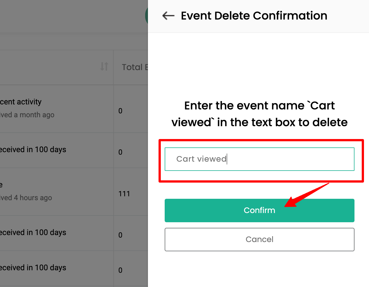Image resolution: width=369 pixels, height=287 pixels.
Task: Open the green circular button behind the overlay
Action: tap(146, 16)
